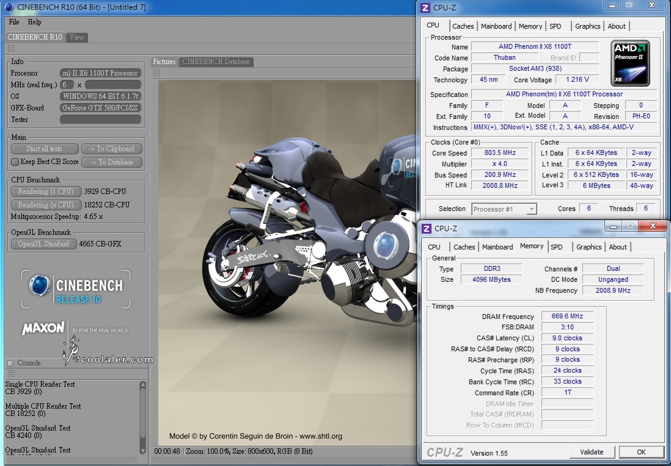Open About tab in the lower CPU-Z window
Image resolution: width=671 pixels, height=466 pixels.
coord(618,247)
